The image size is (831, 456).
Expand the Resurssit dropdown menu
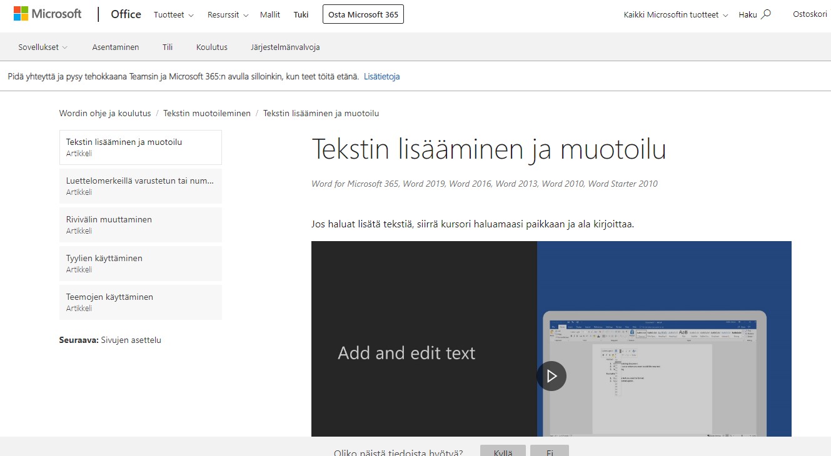pos(228,14)
